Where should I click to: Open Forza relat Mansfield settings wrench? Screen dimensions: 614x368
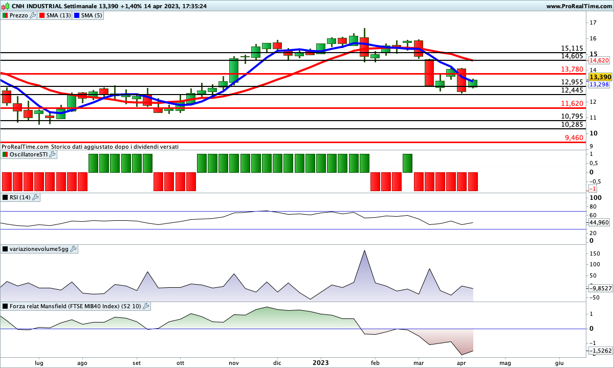click(x=146, y=306)
